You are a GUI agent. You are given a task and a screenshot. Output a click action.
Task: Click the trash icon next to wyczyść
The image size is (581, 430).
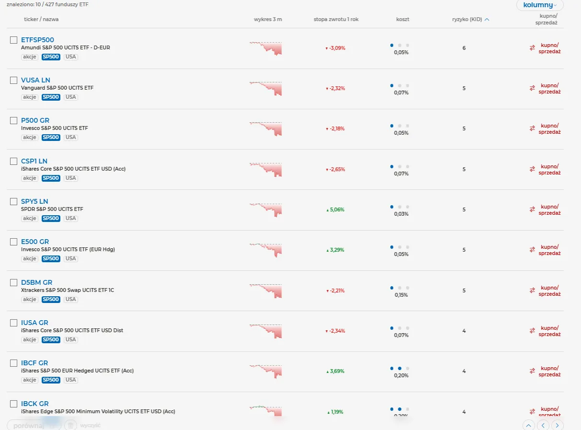click(70, 425)
